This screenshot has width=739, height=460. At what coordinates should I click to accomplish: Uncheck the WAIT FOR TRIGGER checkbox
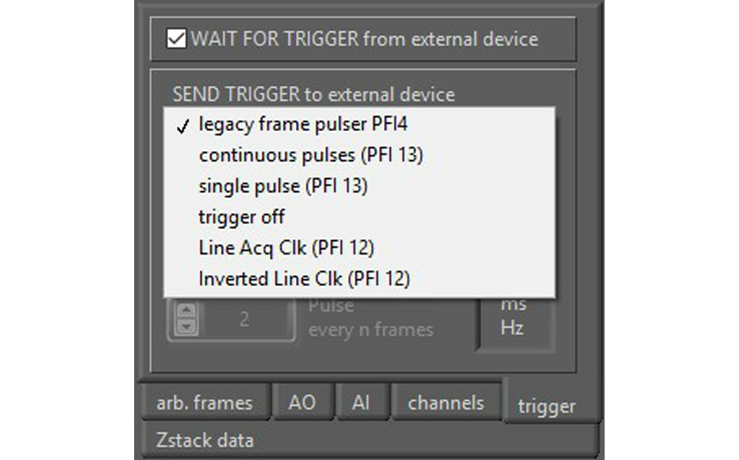(176, 39)
